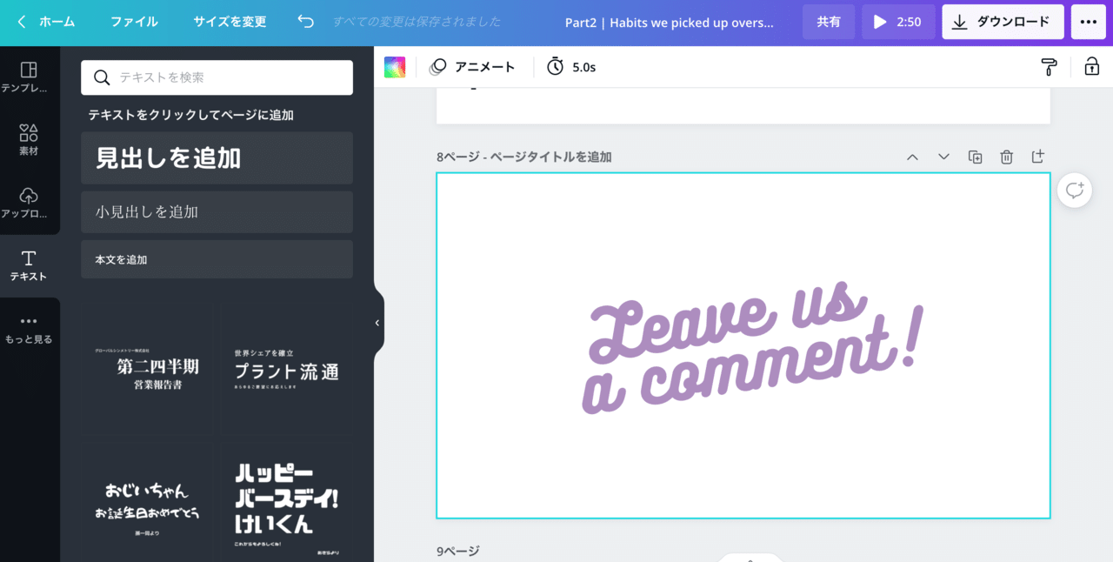This screenshot has width=1113, height=562.
Task: Open the 5.0s animation duration timer
Action: (571, 66)
